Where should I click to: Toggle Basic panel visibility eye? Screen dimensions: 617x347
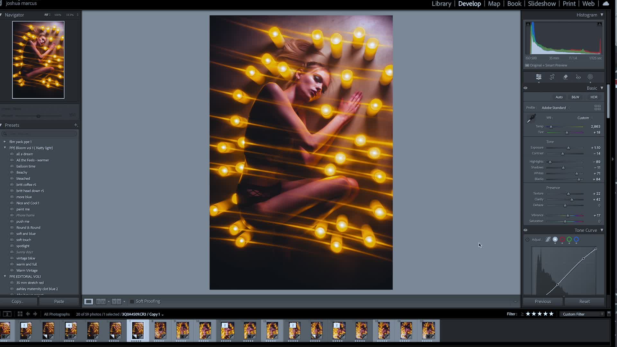point(525,88)
